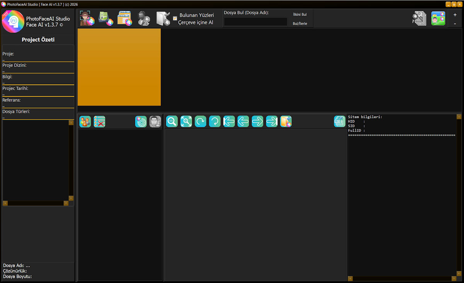
Task: Select the orange thumbnail tile
Action: 119,67
